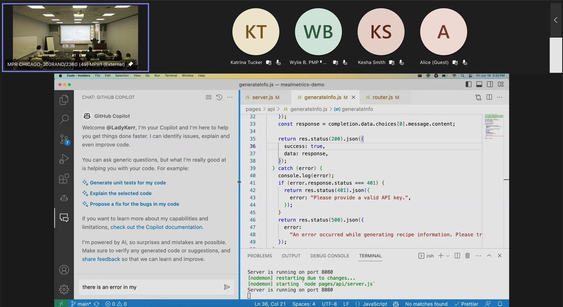Clear the Copilot chat session
Viewport: 563px width, 307px height.
[x=208, y=97]
